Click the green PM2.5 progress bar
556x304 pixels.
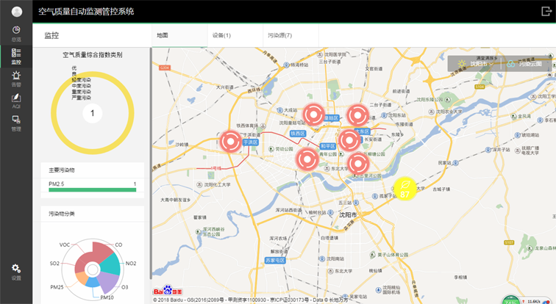92,190
